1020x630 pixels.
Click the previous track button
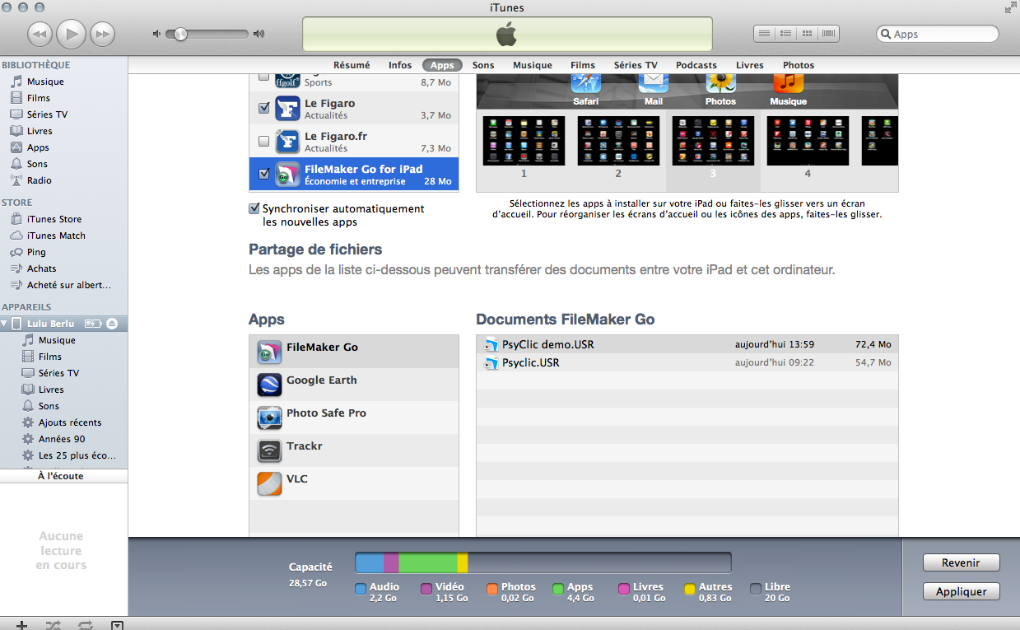40,34
